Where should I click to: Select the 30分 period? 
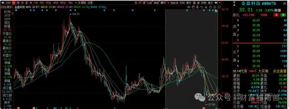tap(55, 3)
